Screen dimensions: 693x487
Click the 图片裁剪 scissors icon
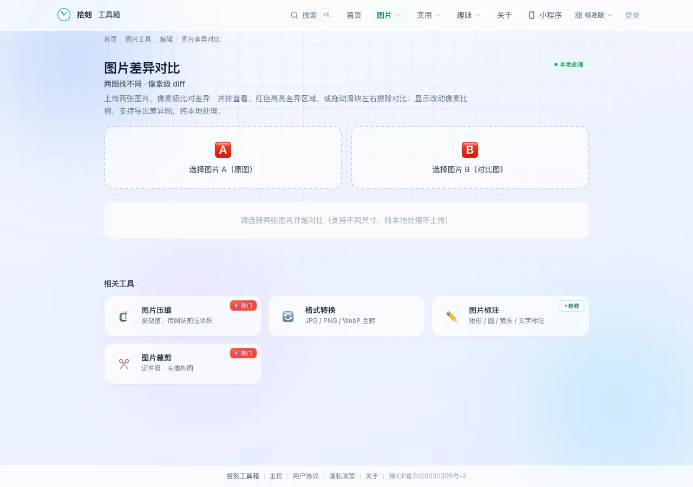[124, 364]
